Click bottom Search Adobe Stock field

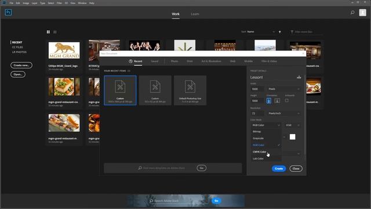179,201
